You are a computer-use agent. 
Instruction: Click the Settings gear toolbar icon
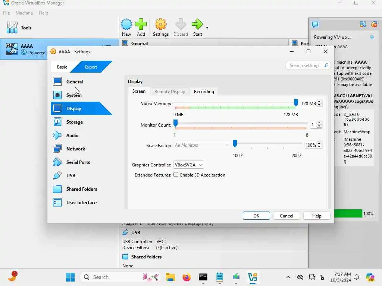[160, 24]
